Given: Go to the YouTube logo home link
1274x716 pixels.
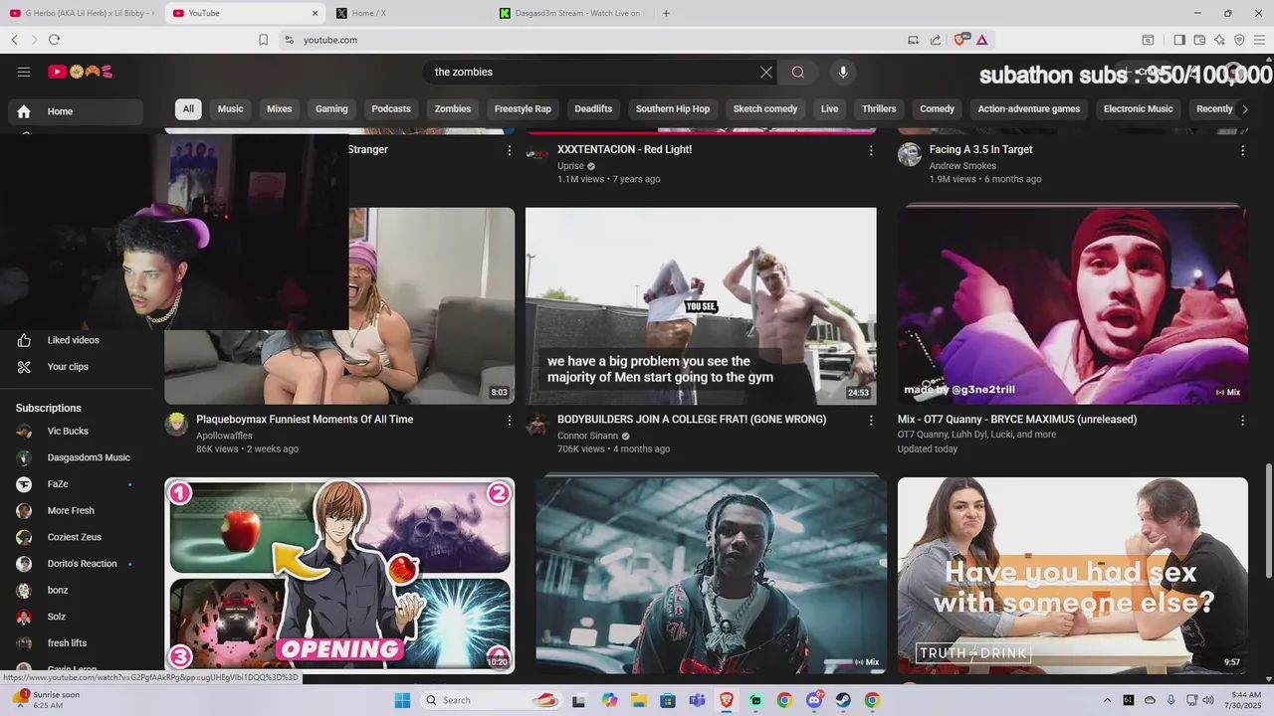Looking at the screenshot, I should point(80,72).
